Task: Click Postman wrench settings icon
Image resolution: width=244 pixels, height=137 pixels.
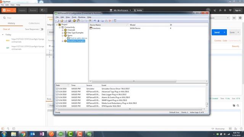Action: (x=220, y=10)
